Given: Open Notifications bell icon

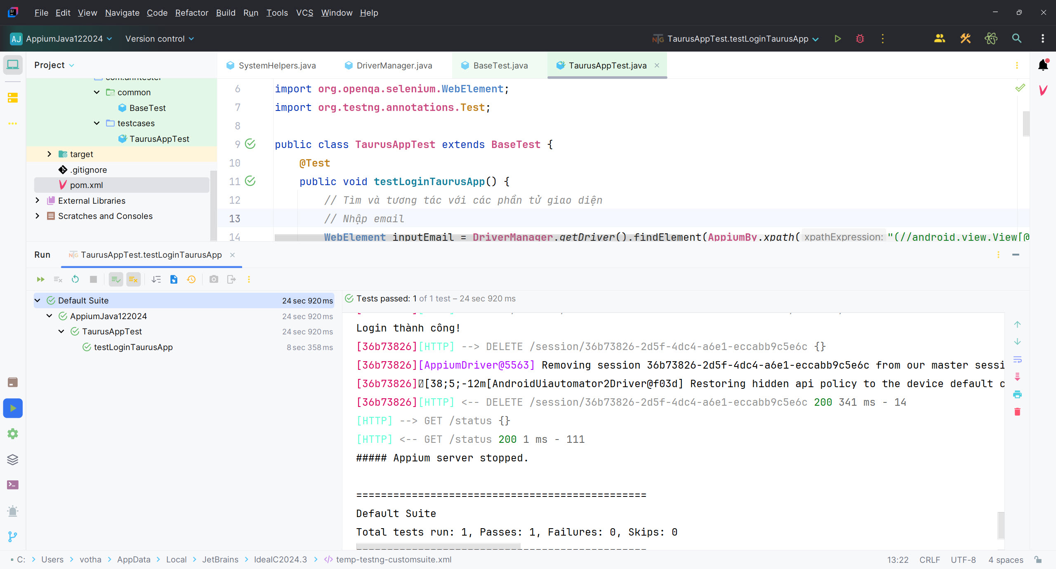Looking at the screenshot, I should click(x=1043, y=65).
